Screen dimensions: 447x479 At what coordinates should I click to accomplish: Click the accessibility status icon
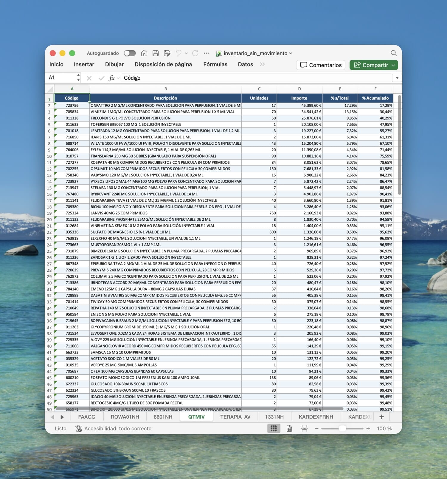pyautogui.click(x=78, y=429)
